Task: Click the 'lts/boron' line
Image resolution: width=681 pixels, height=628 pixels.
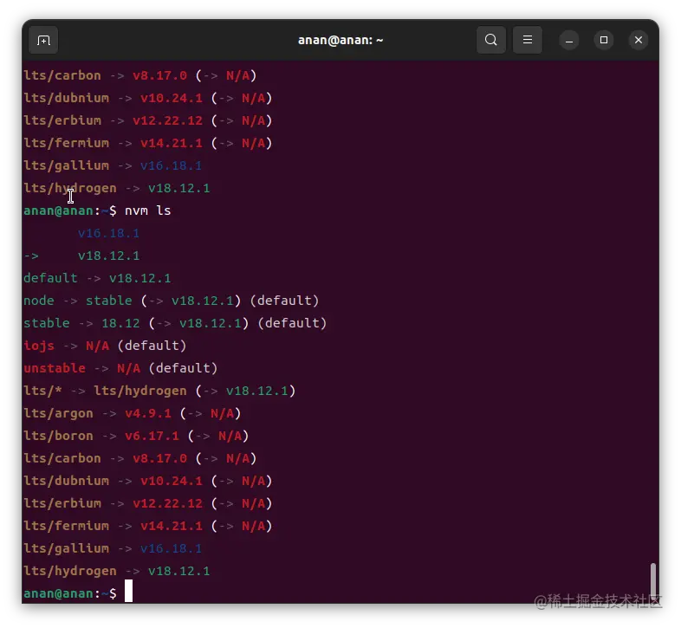Action: click(x=136, y=437)
